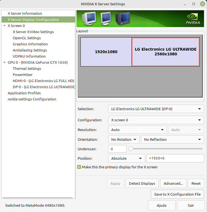
Task: Select LG ULTRAWIDE 2560x1080 display in layout
Action: tap(166, 52)
